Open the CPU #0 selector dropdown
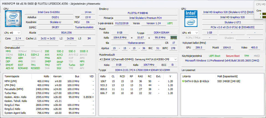266x118 pixels. pyautogui.click(x=12, y=33)
